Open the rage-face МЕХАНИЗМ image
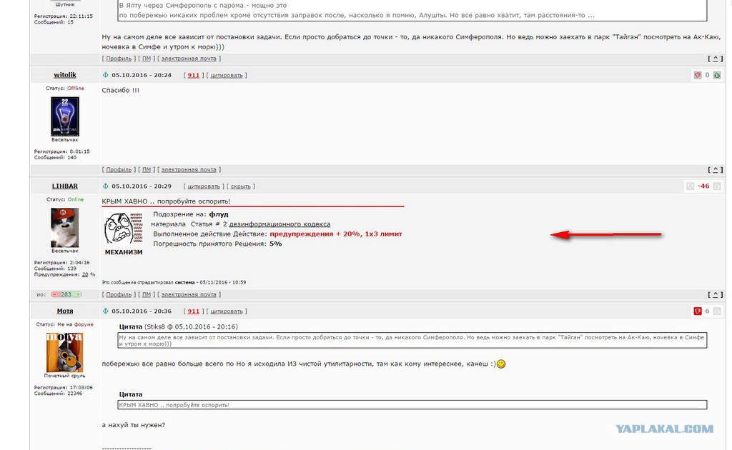 (x=124, y=229)
